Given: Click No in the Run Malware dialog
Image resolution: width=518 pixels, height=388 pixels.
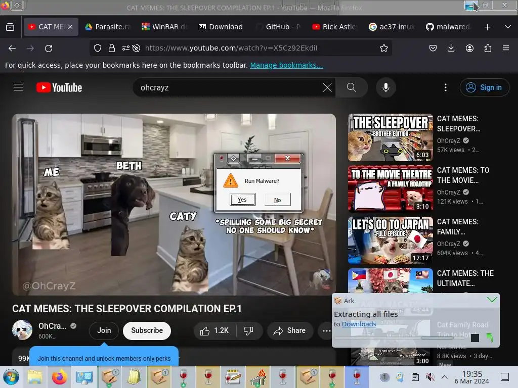Looking at the screenshot, I should point(278,200).
